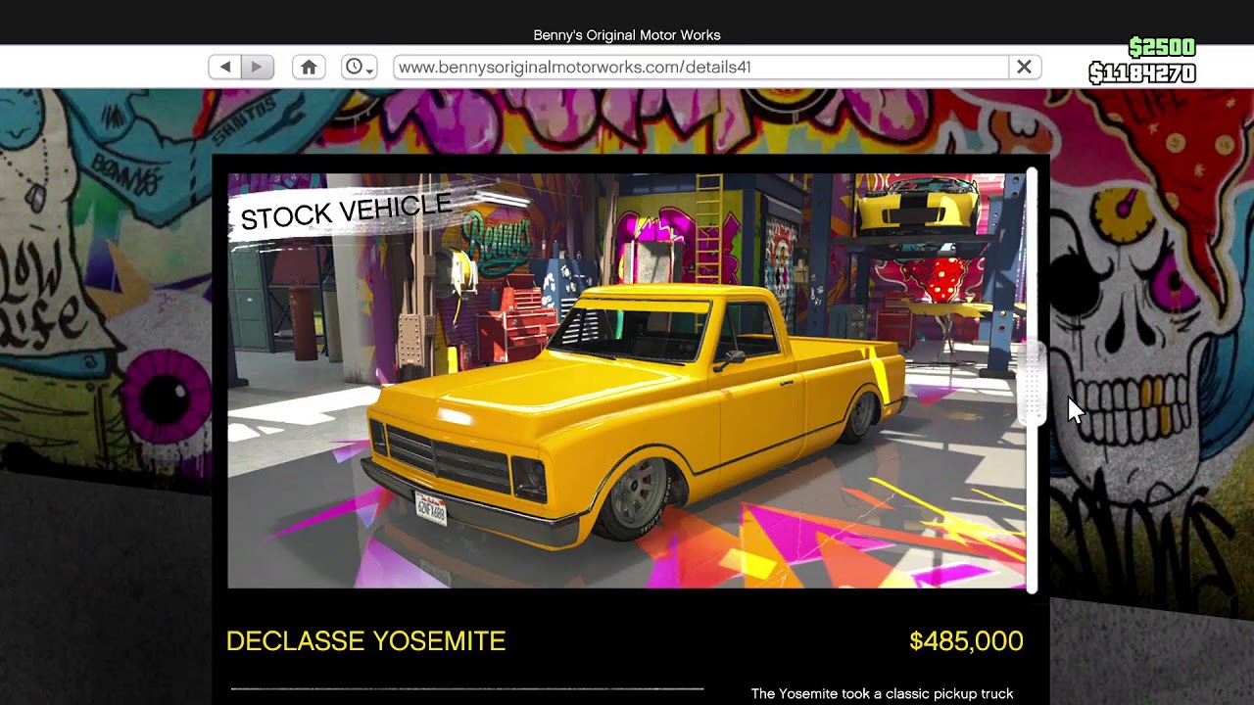Open the browsing history clock dropdown
Screen dimensions: 1254x705
(x=359, y=67)
